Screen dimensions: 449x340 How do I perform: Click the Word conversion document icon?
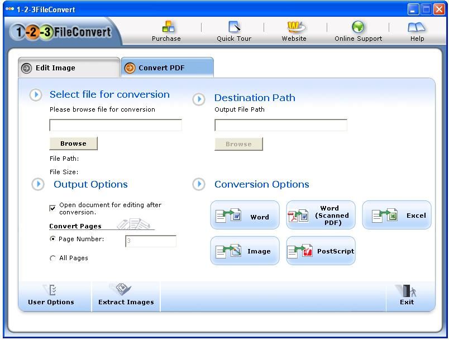pos(228,215)
